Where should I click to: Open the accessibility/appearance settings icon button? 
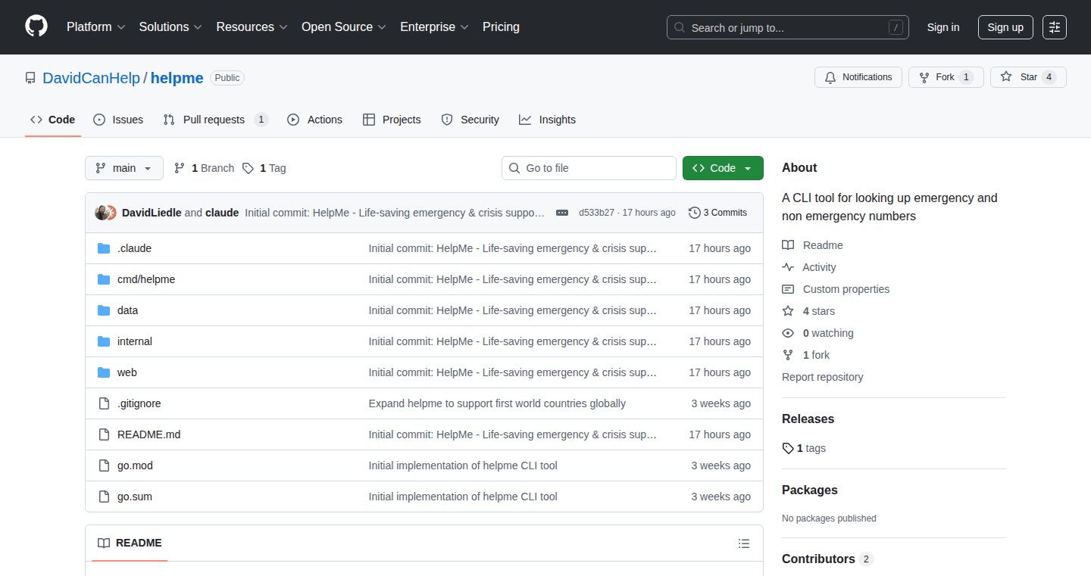click(x=1054, y=27)
